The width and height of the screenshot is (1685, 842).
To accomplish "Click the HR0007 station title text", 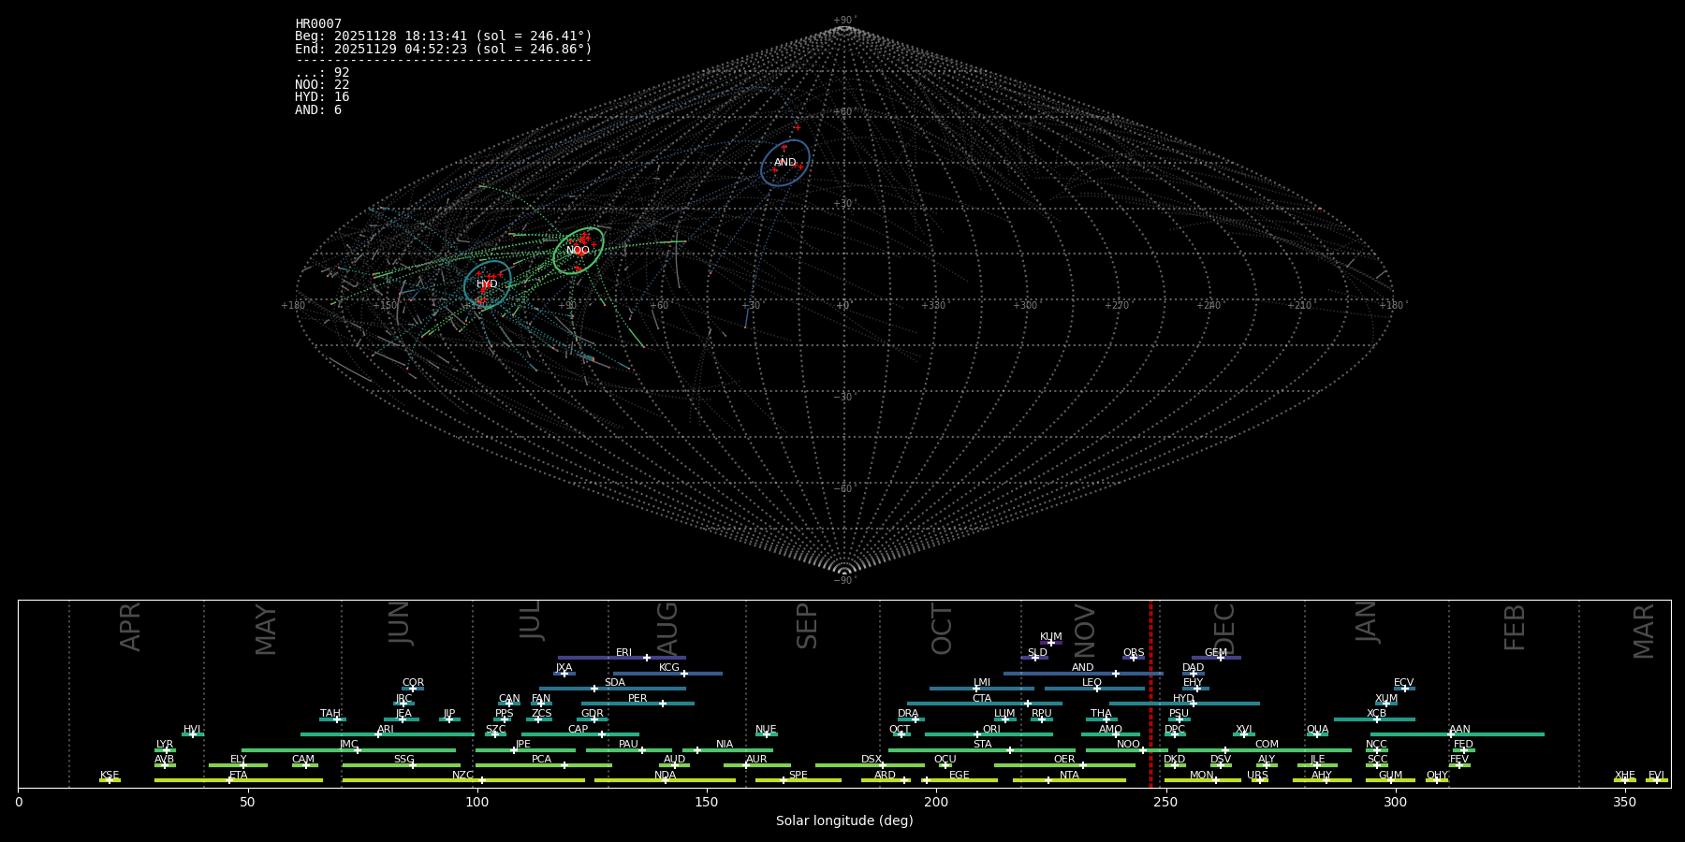I will (318, 24).
